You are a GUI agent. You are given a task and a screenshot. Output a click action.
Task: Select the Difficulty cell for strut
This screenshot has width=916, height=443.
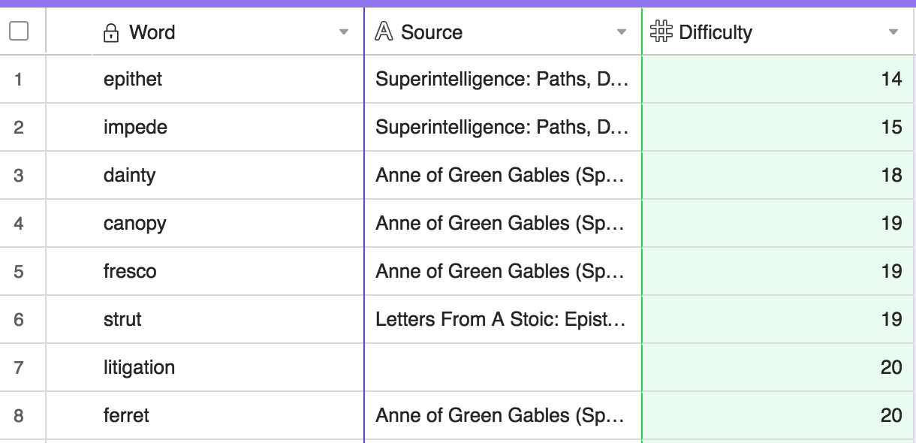[x=778, y=319]
